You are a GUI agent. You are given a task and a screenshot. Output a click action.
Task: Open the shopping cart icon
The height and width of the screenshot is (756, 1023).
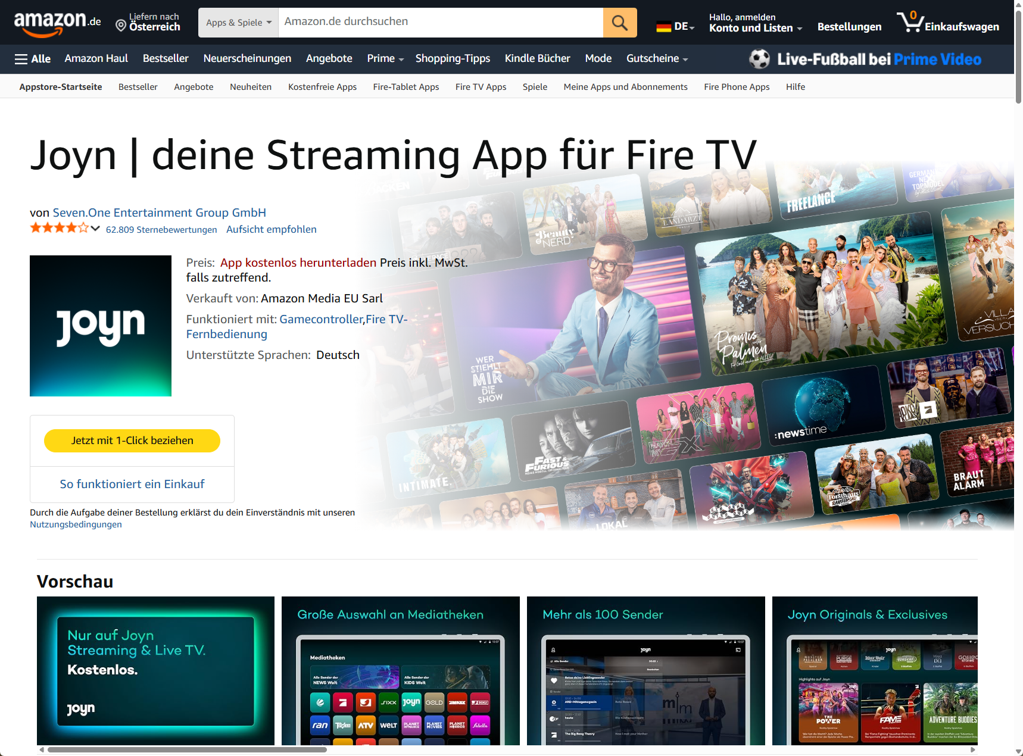click(x=910, y=22)
